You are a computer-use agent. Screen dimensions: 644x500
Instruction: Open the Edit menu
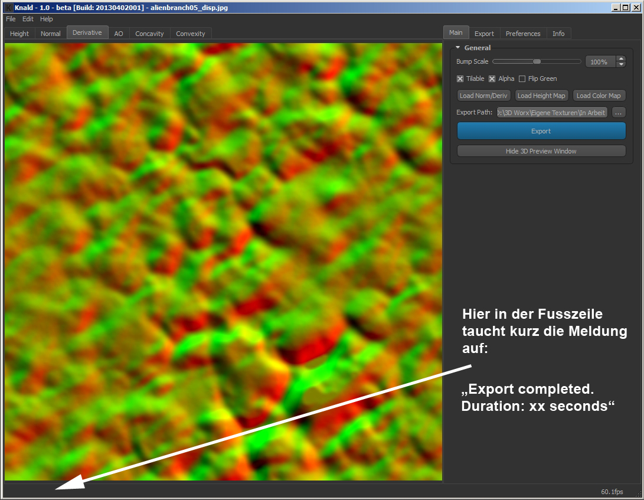pos(28,19)
